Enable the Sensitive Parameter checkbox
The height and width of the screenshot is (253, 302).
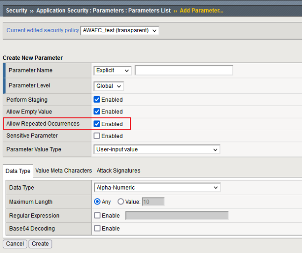[97, 136]
